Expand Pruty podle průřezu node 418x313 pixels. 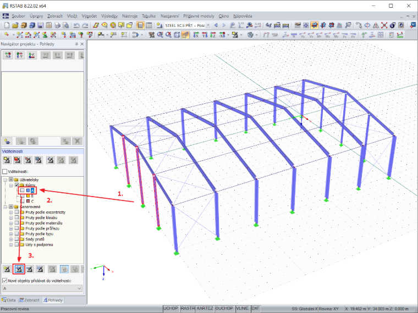(x=11, y=228)
